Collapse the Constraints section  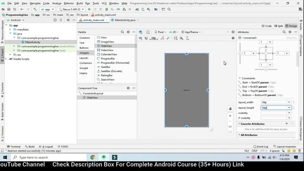point(239,78)
